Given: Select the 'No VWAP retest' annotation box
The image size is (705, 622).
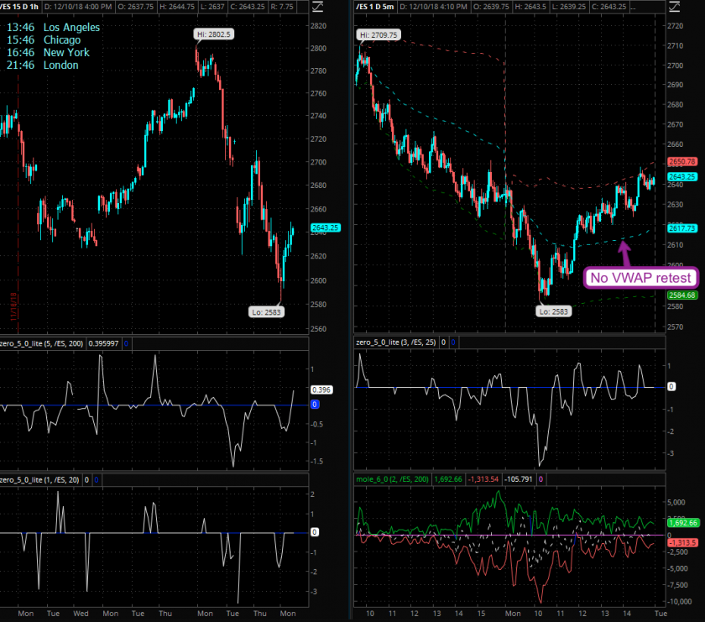Looking at the screenshot, I should [639, 278].
